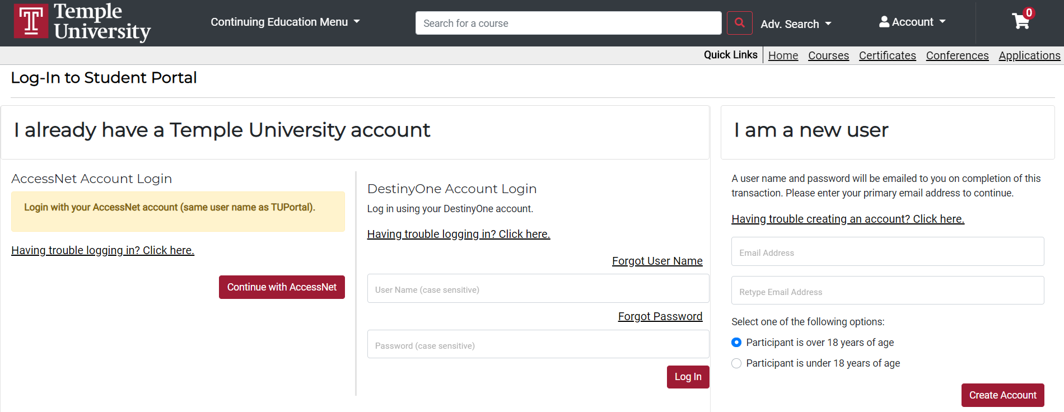Click the Create Account button
The image size is (1064, 412).
click(1002, 395)
